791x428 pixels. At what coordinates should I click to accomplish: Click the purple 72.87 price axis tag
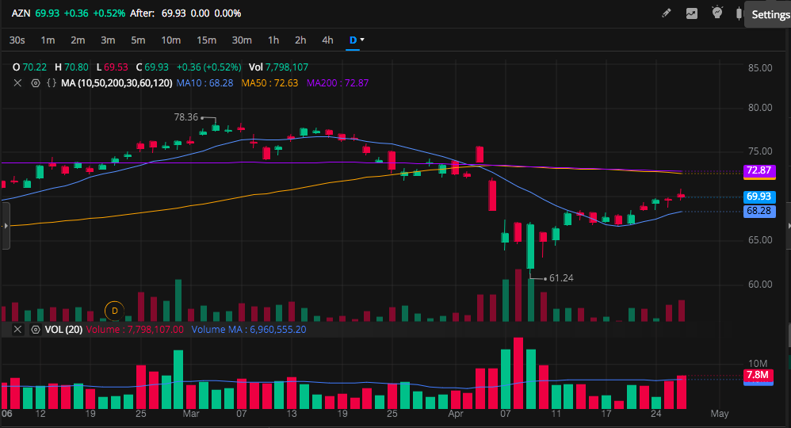759,170
